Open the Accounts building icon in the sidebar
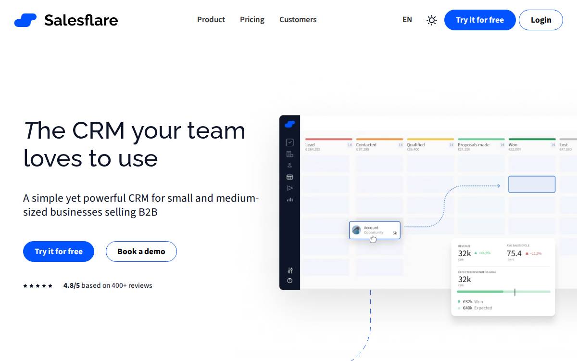The image size is (577, 361). pyautogui.click(x=289, y=154)
